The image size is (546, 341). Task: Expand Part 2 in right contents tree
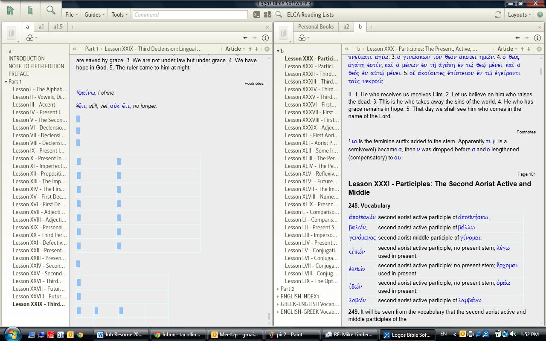279,289
